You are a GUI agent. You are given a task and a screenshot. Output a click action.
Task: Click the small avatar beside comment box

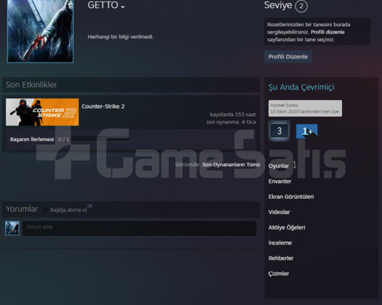(x=12, y=228)
